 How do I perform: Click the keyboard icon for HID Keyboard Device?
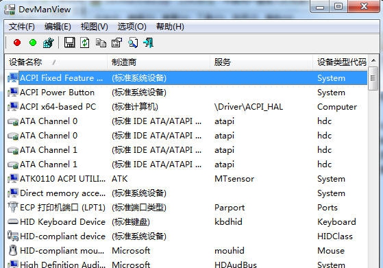click(x=13, y=222)
